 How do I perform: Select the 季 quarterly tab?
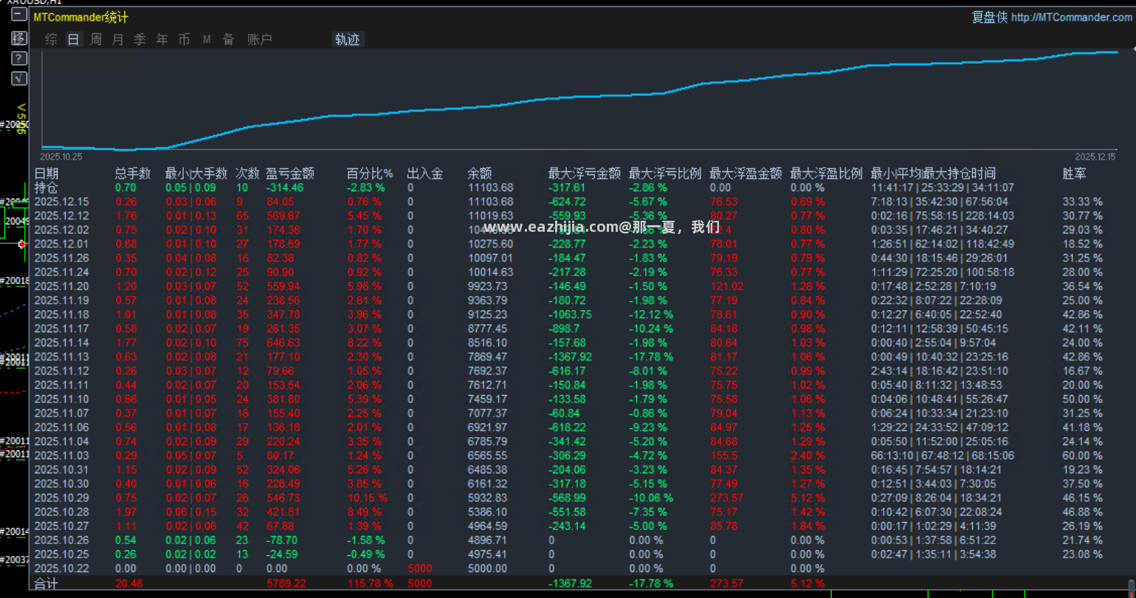pos(140,40)
